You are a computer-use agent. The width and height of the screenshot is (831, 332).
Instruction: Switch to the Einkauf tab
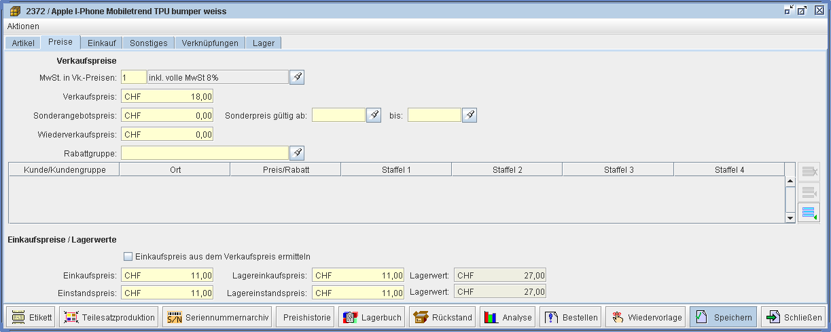pos(102,43)
